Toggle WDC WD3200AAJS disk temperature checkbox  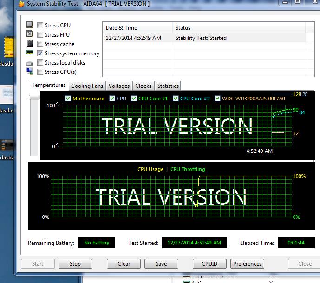point(217,99)
